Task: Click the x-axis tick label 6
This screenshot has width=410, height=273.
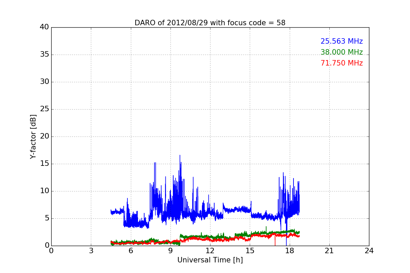Action: (x=131, y=251)
